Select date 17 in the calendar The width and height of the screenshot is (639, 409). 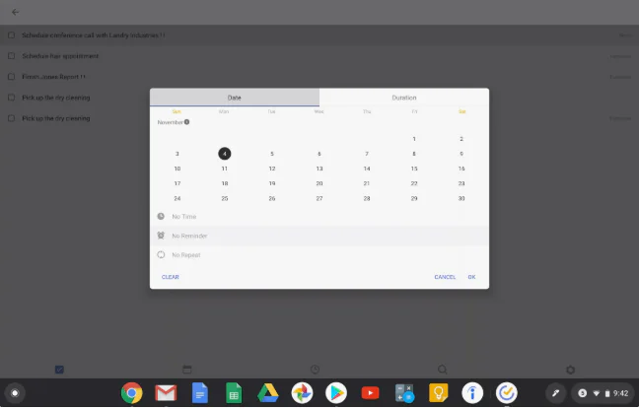(x=177, y=183)
